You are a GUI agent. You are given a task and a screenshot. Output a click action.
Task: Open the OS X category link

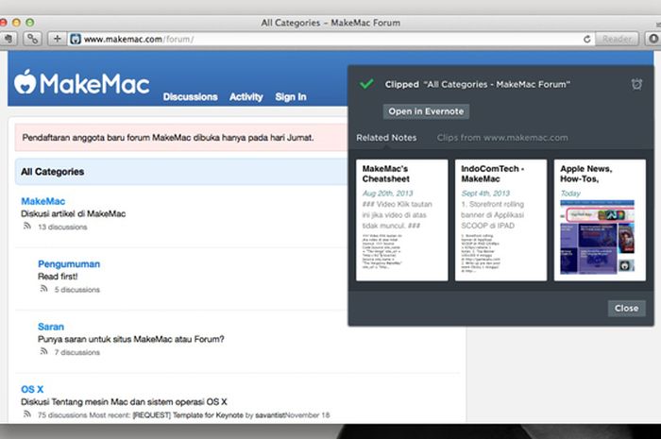coord(32,389)
